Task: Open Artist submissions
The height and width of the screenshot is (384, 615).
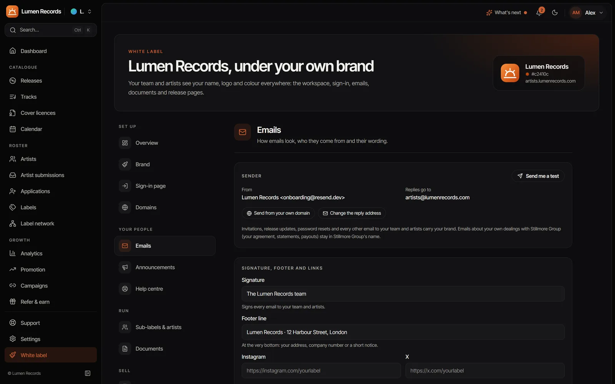Action: click(51, 175)
